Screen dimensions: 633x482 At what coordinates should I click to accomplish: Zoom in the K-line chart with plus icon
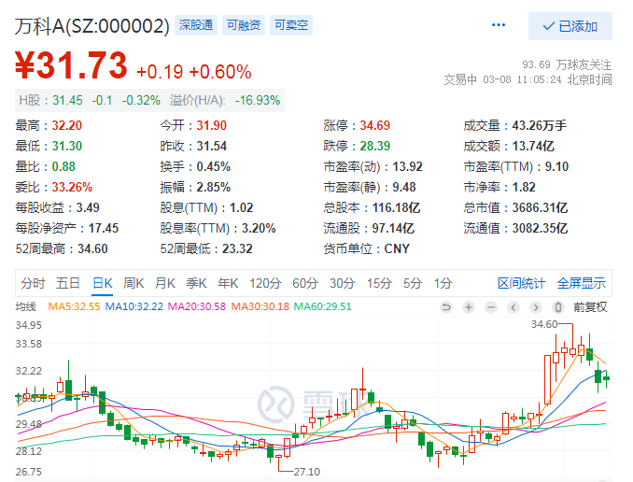click(469, 307)
